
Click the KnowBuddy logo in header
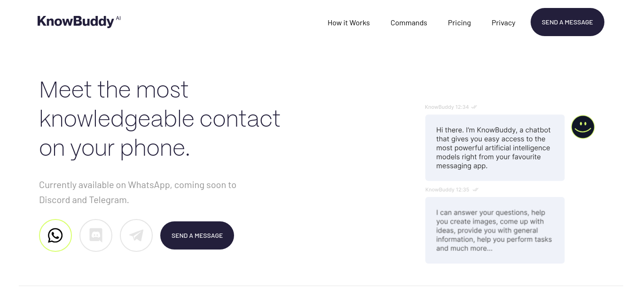click(x=76, y=22)
